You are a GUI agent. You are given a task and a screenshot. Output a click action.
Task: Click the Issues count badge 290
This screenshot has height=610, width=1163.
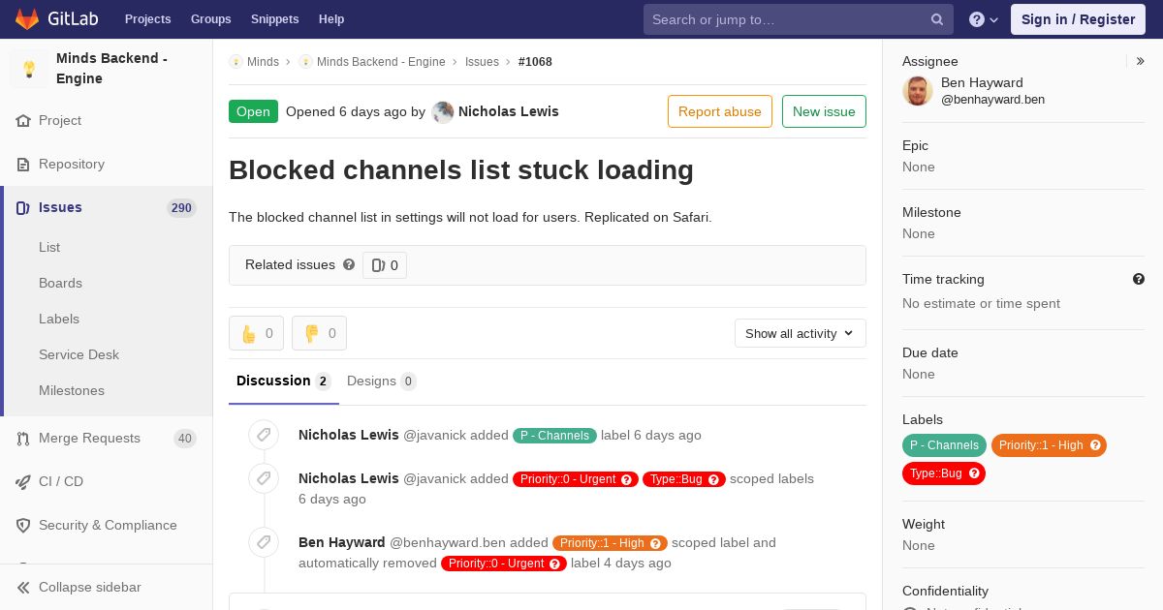[x=181, y=208]
